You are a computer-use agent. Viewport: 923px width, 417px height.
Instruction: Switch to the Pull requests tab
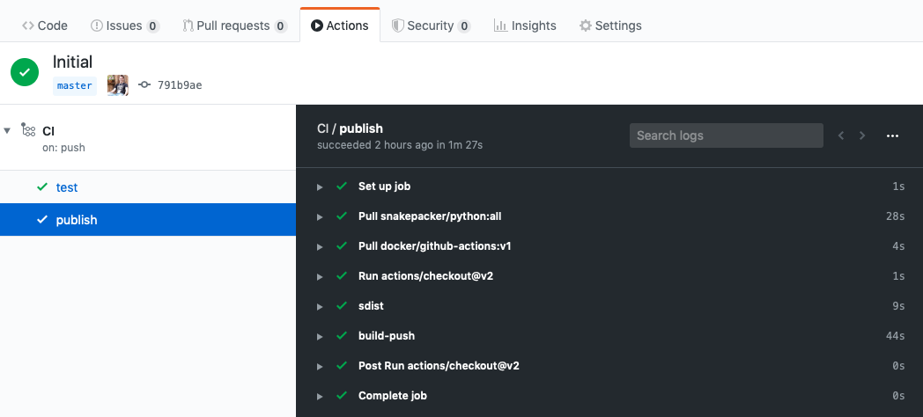click(x=234, y=26)
